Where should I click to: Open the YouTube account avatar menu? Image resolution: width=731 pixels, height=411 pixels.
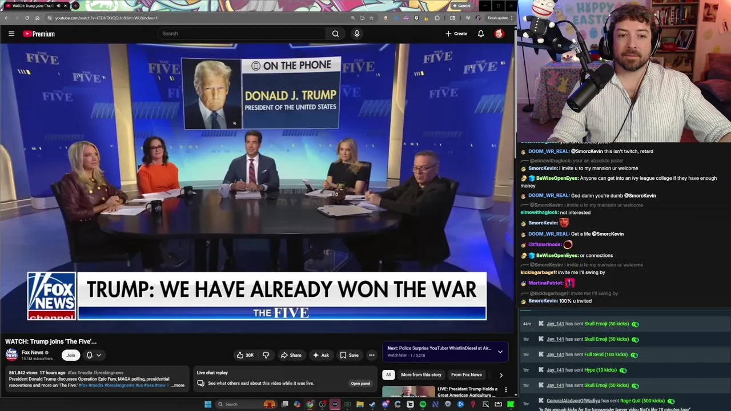[499, 34]
